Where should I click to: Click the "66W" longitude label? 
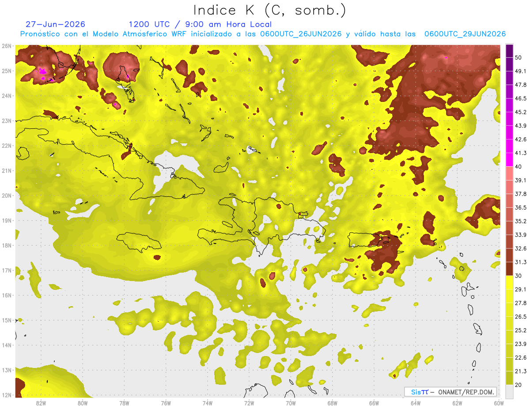pos(374,403)
